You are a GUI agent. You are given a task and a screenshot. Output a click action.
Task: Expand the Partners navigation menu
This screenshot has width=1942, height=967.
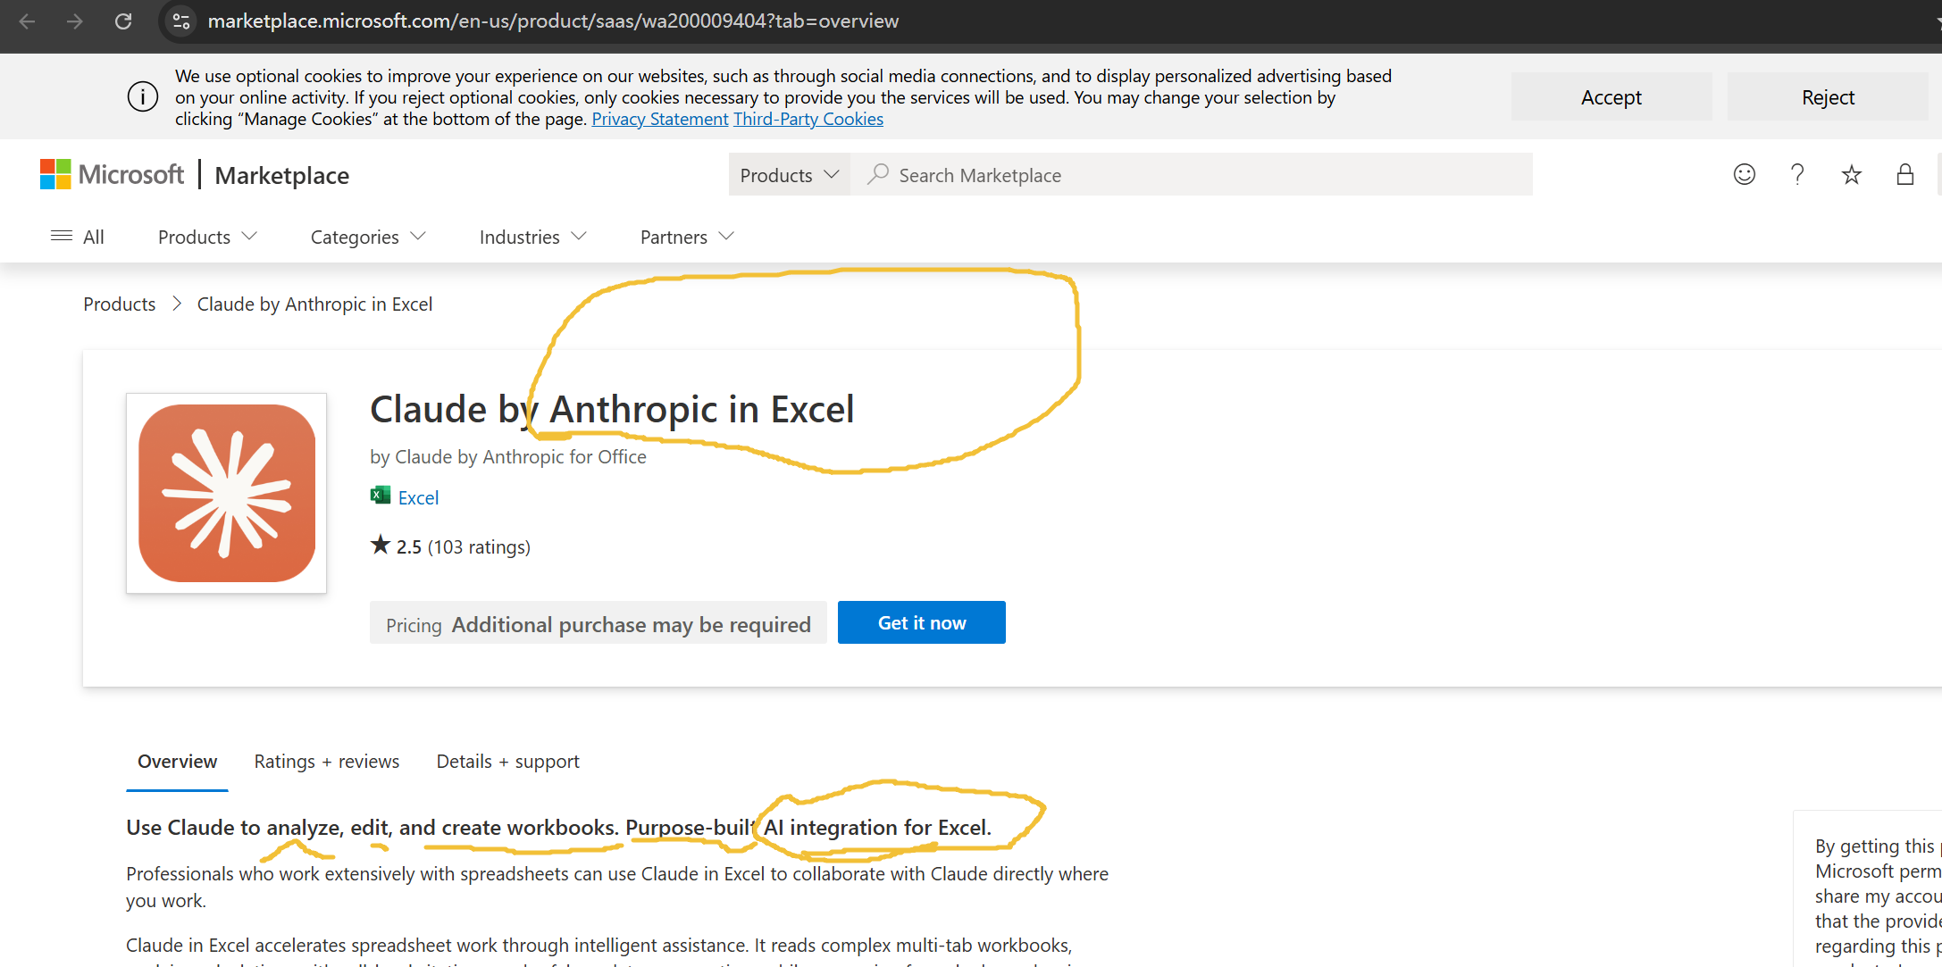687,237
